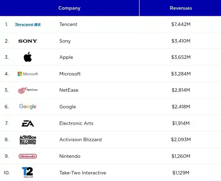This screenshot has height=181, width=221.
Task: Select the EA logo icon
Action: tap(28, 123)
